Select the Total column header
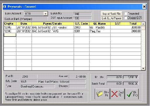150x106 pixels. (133, 24)
